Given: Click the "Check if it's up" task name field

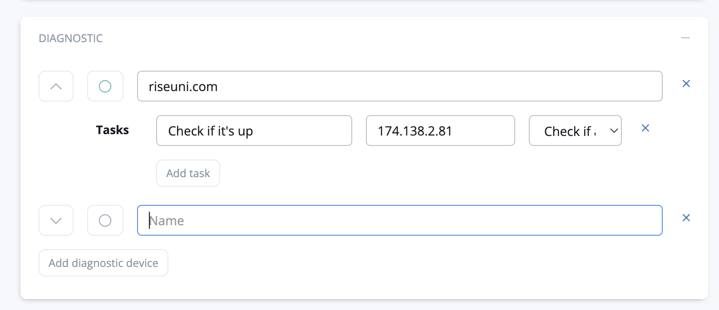Looking at the screenshot, I should [x=254, y=131].
